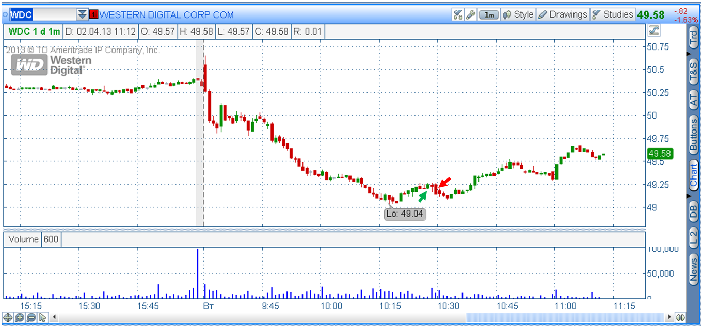The image size is (702, 326).
Task: Click the 50.75 price axis label
Action: click(x=658, y=46)
